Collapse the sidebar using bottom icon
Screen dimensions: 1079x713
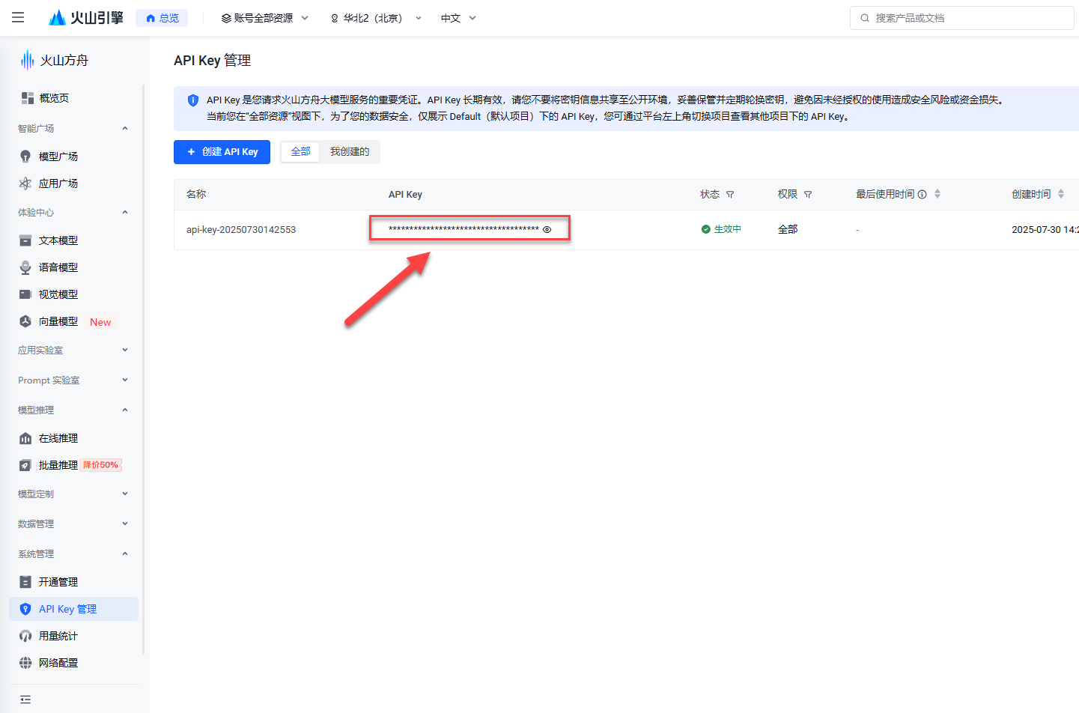25,699
